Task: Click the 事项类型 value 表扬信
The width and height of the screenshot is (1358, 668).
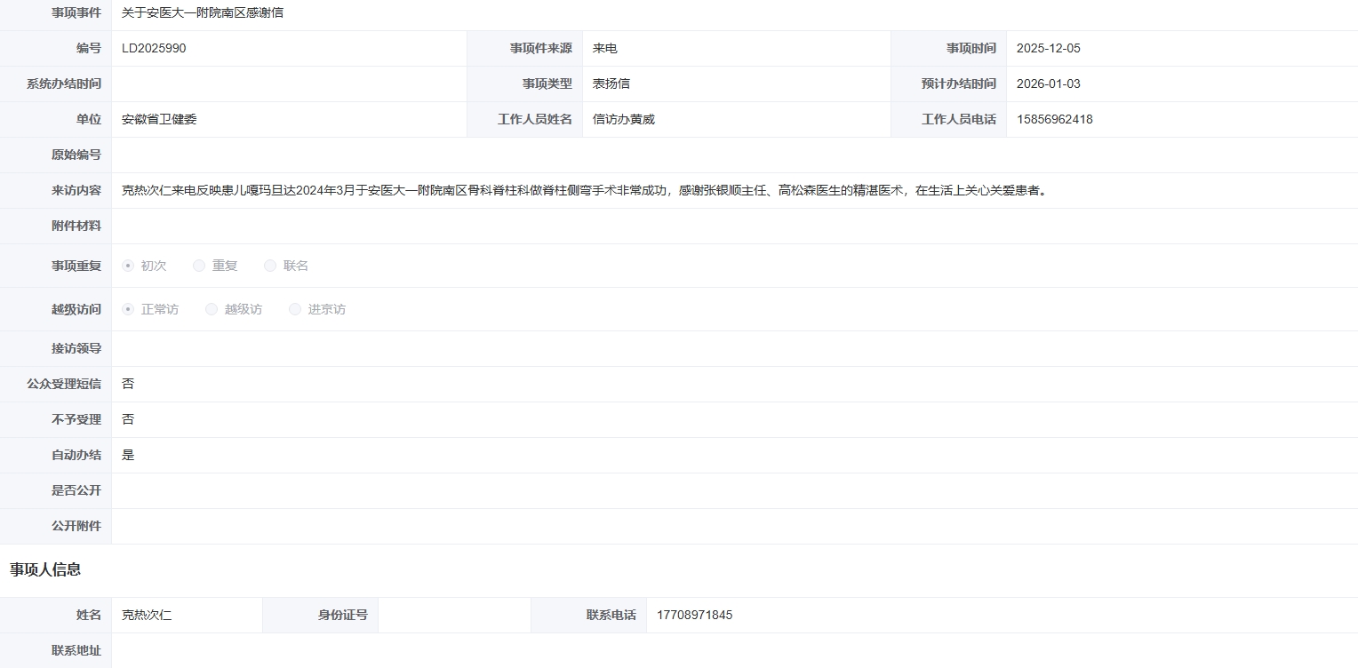Action: coord(611,84)
